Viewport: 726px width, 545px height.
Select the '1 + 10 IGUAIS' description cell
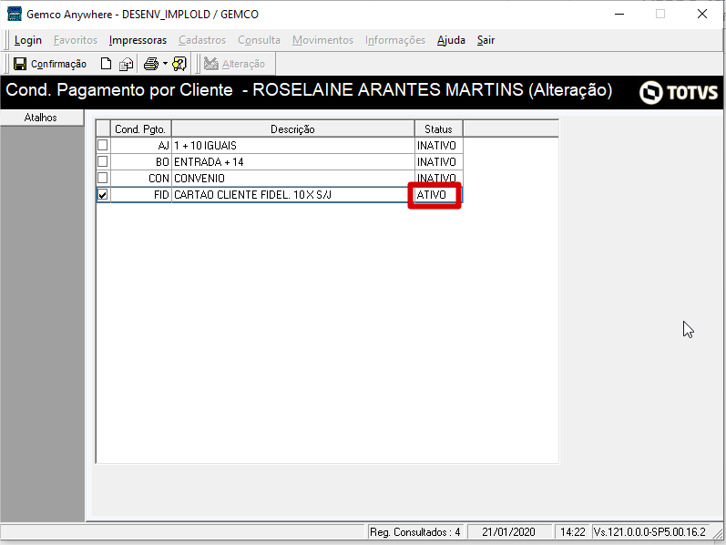point(292,146)
